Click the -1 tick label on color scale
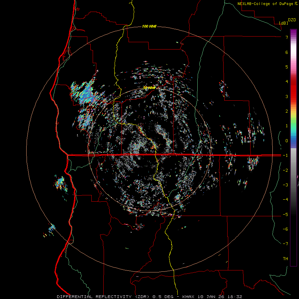 coord(285,155)
